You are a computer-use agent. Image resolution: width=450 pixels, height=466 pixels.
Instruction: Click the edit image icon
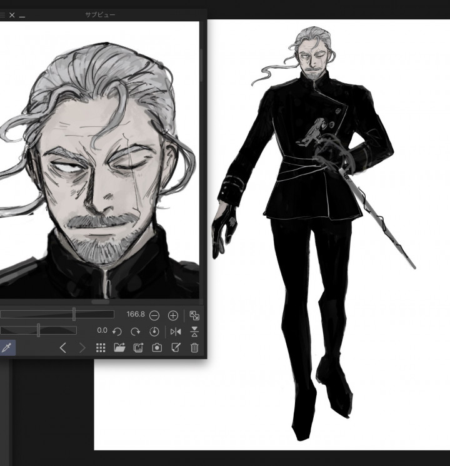(176, 348)
